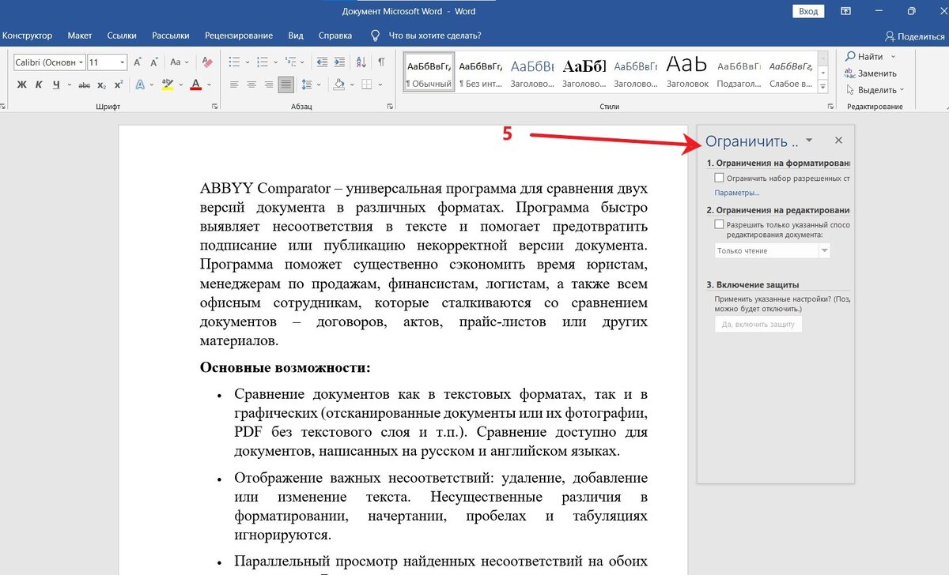Click the 'Параметры...' link in the pane
The image size is (949, 575).
(x=737, y=193)
